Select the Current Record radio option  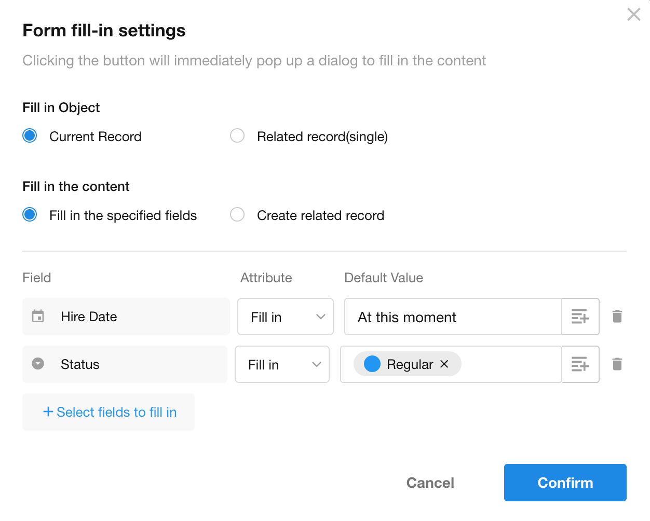coord(30,136)
